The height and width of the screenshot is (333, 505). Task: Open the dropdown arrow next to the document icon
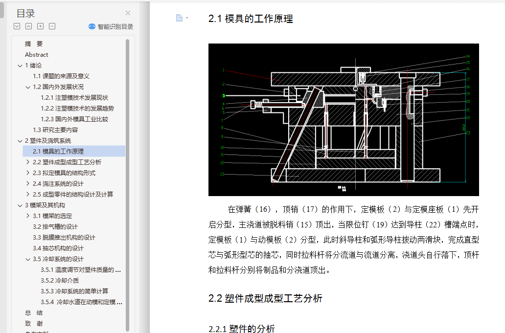pos(187,18)
